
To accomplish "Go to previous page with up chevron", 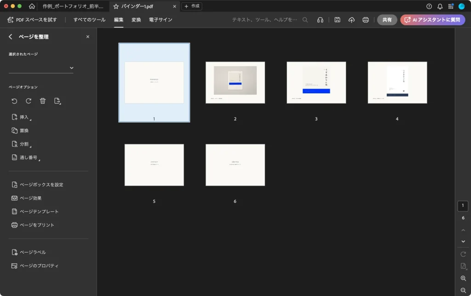I will [463, 230].
